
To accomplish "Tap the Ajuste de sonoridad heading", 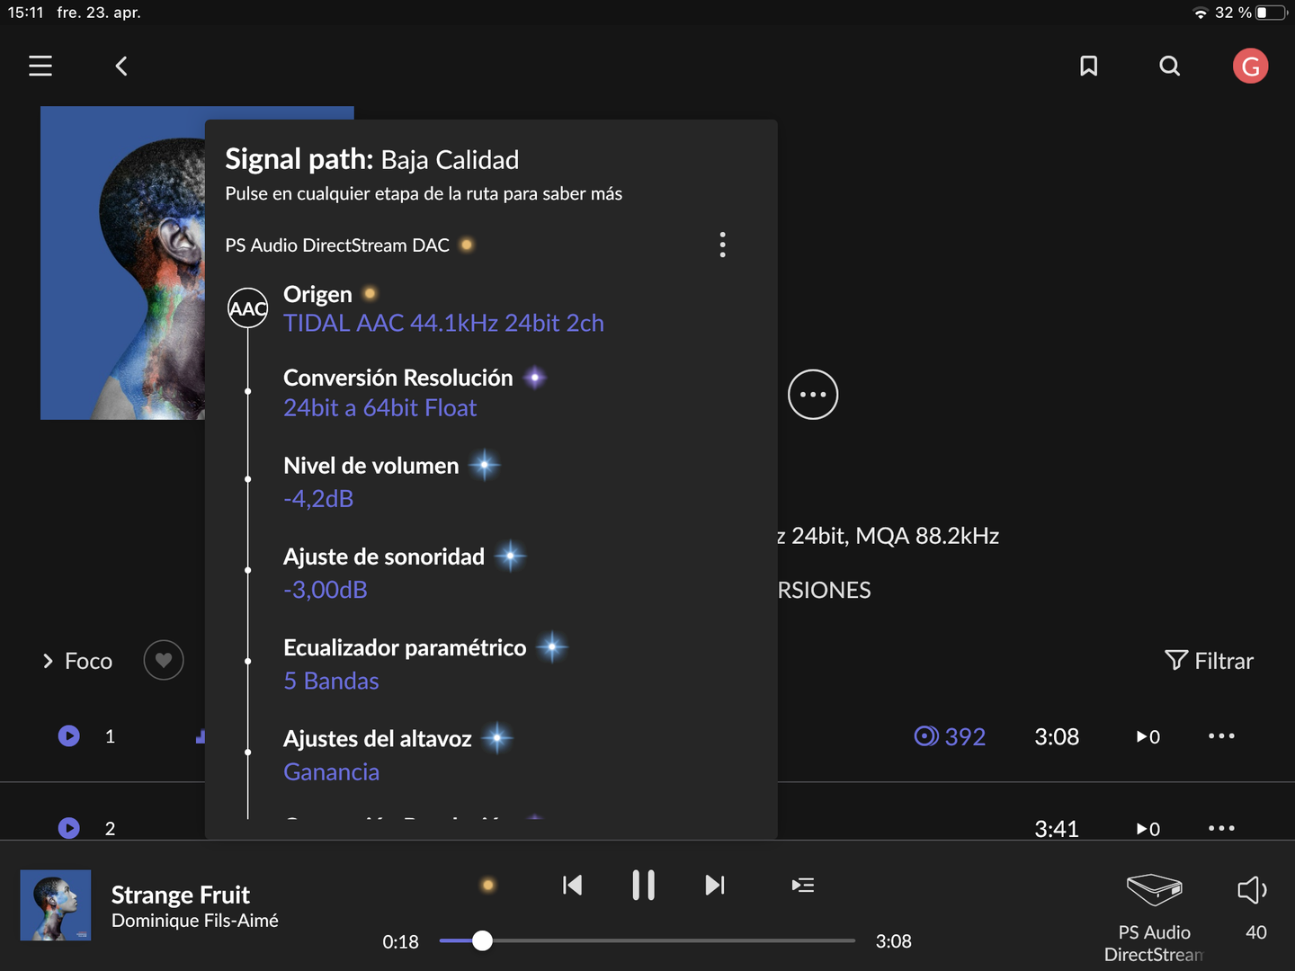I will [x=383, y=557].
